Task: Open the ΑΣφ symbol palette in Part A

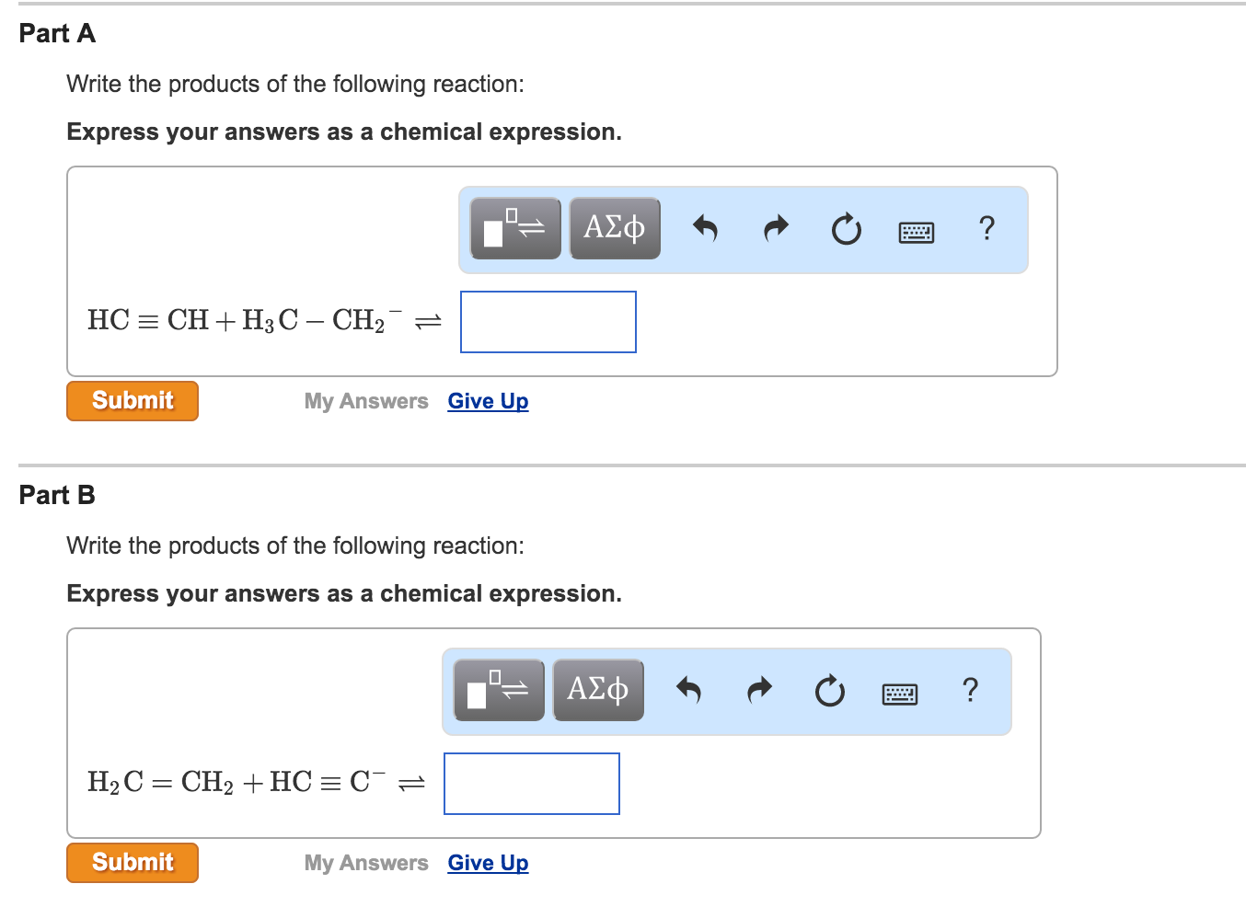Action: pyautogui.click(x=614, y=228)
